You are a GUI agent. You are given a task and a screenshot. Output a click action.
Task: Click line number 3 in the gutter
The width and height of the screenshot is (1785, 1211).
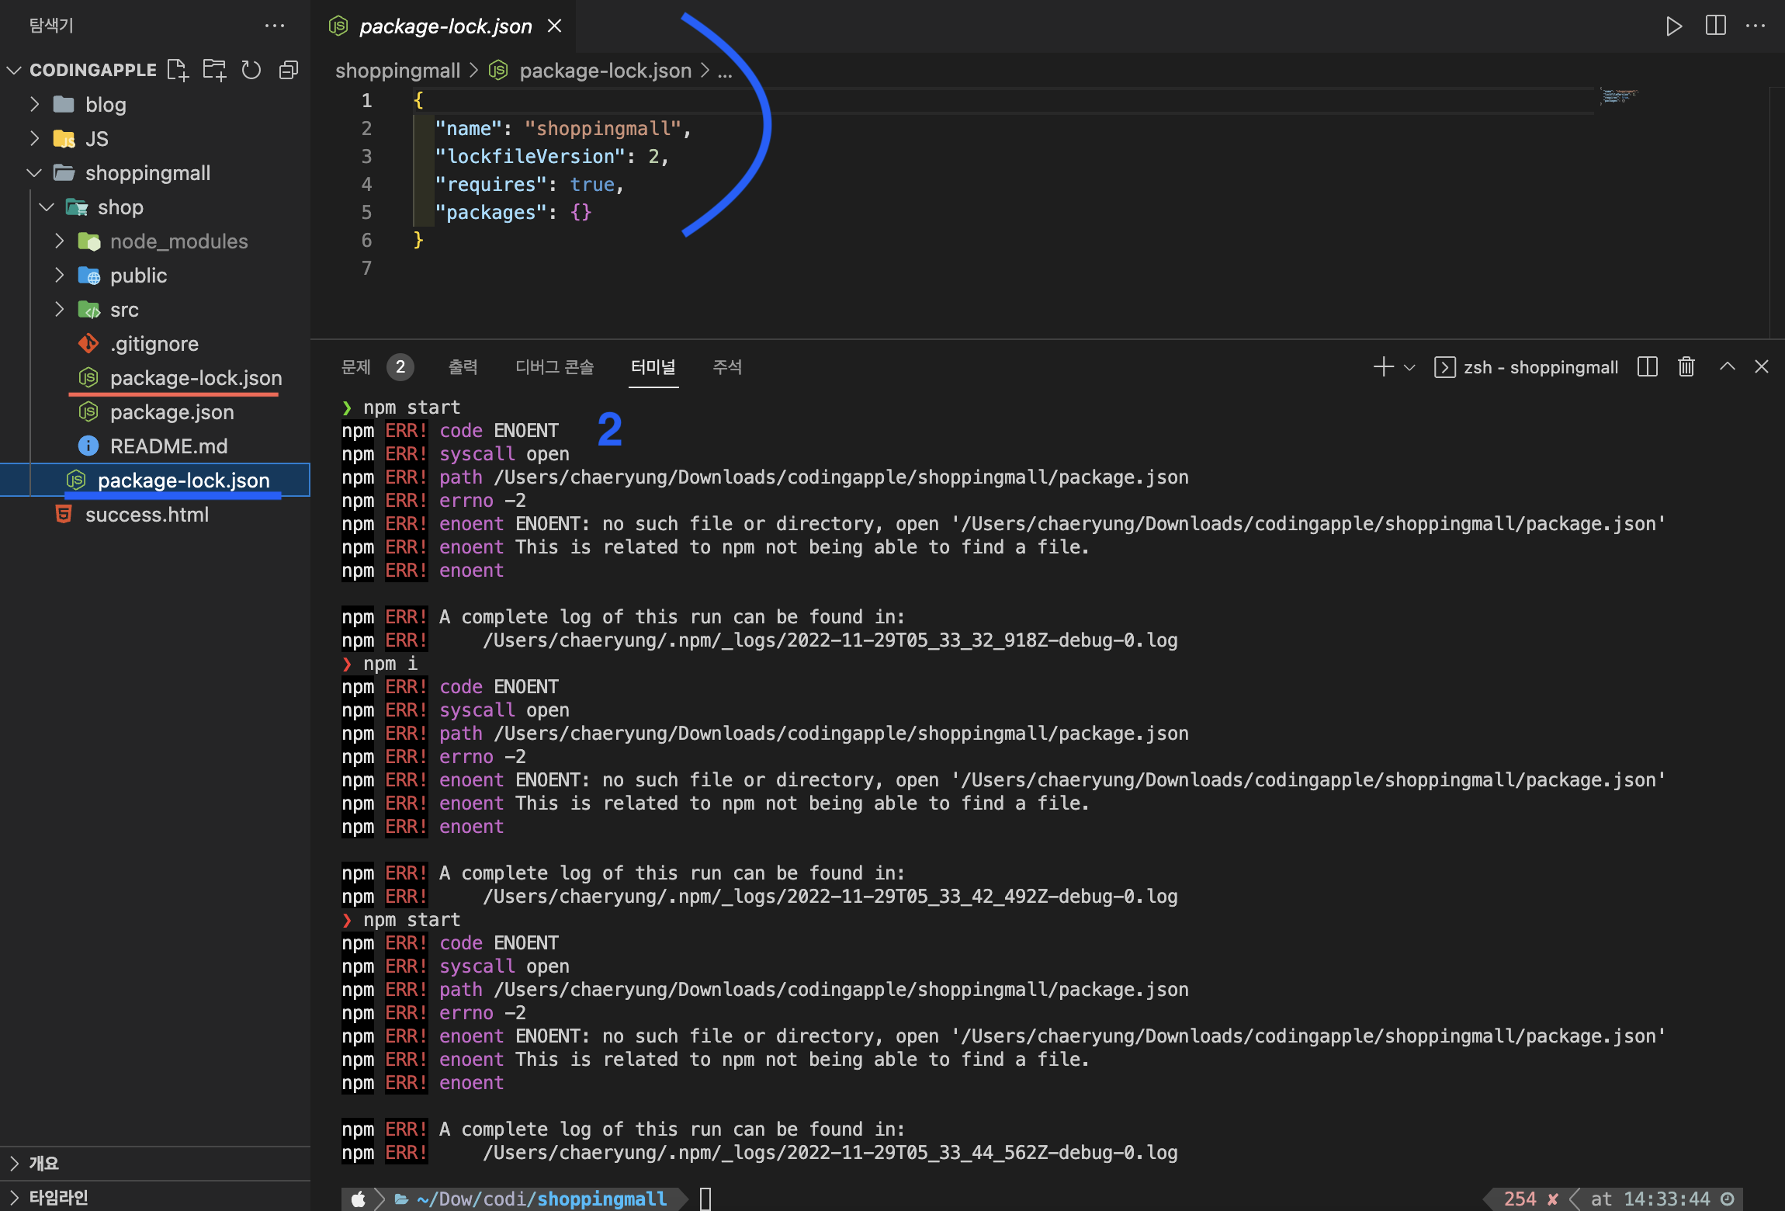point(366,156)
